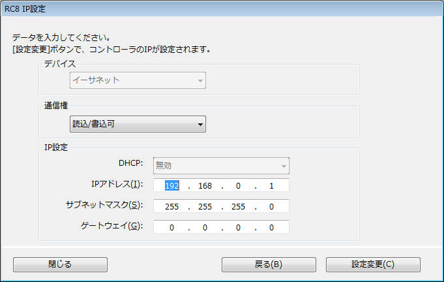444x282 pixels.
Task: Select the second IP address octet 168
Action: pyautogui.click(x=205, y=186)
